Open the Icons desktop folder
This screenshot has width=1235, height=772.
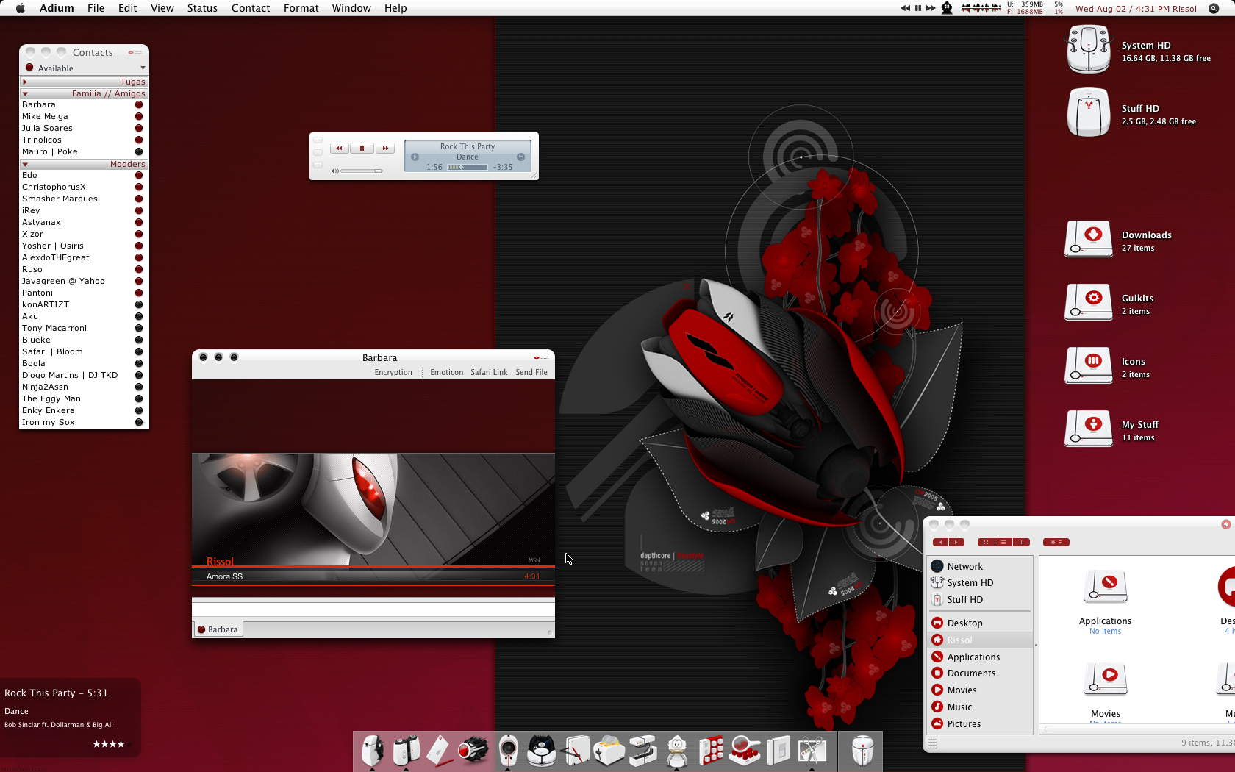pyautogui.click(x=1089, y=365)
